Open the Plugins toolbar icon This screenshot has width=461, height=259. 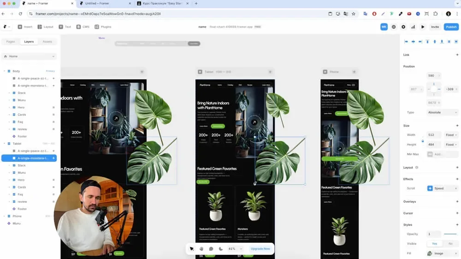[x=103, y=27]
